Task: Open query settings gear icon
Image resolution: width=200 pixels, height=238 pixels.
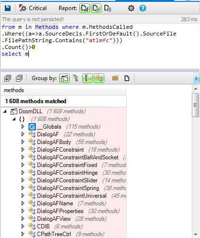Action: coord(131,8)
